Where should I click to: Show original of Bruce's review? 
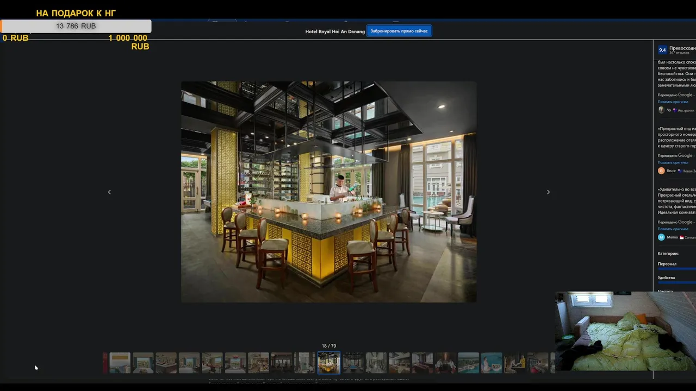(x=673, y=162)
